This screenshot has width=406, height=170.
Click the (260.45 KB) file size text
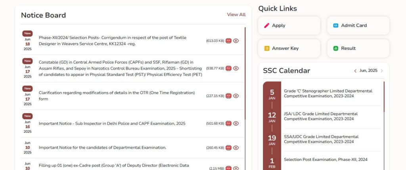(215, 148)
